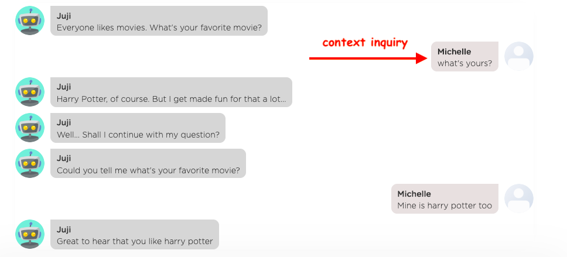Click Juji avatar beside 'Great to hear' message

(30, 234)
